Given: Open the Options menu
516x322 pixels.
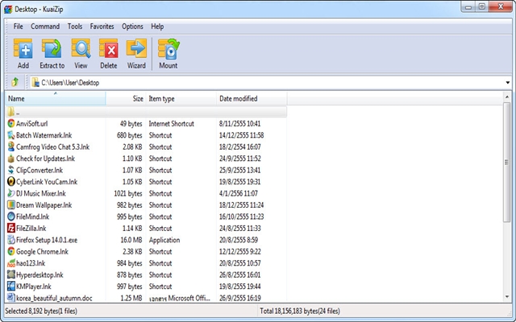Looking at the screenshot, I should pos(132,27).
